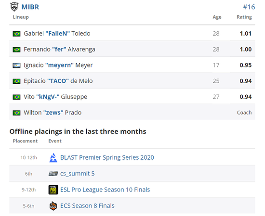Click the BLAST Premier event logo icon
The height and width of the screenshot is (216, 265).
click(x=53, y=158)
